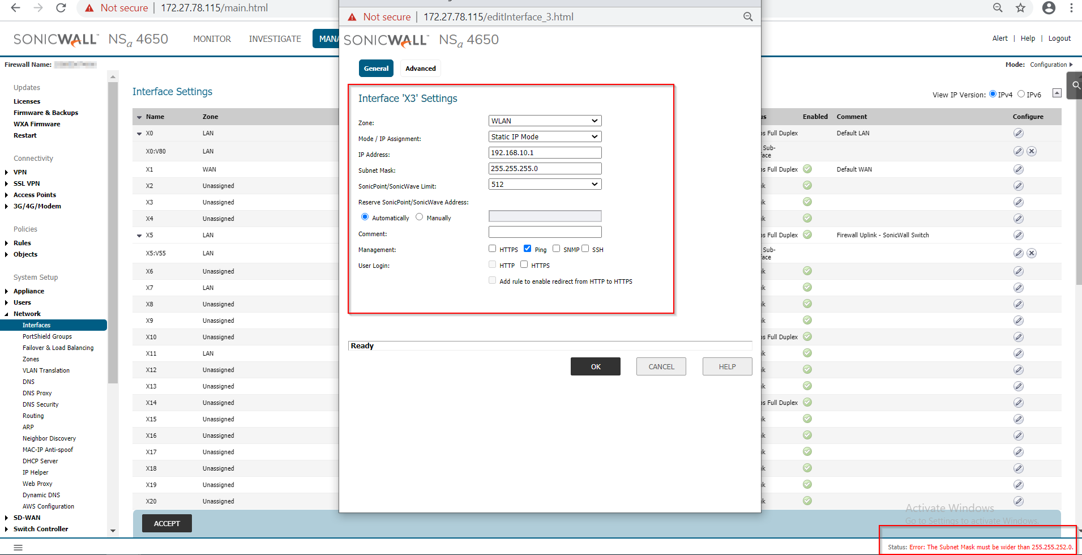1082x555 pixels.
Task: Click the hamburger menu icon at bottom left
Action: 18,548
